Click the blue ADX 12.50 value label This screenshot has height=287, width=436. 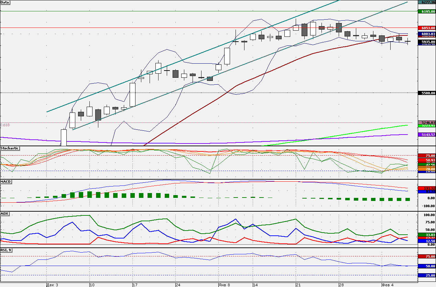click(x=426, y=241)
